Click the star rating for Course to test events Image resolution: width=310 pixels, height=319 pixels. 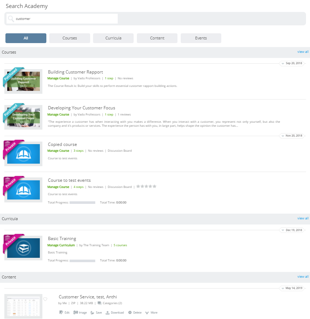(146, 186)
